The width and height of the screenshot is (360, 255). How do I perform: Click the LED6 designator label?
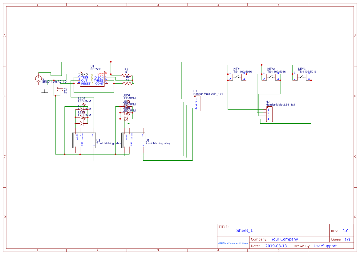(x=126, y=95)
